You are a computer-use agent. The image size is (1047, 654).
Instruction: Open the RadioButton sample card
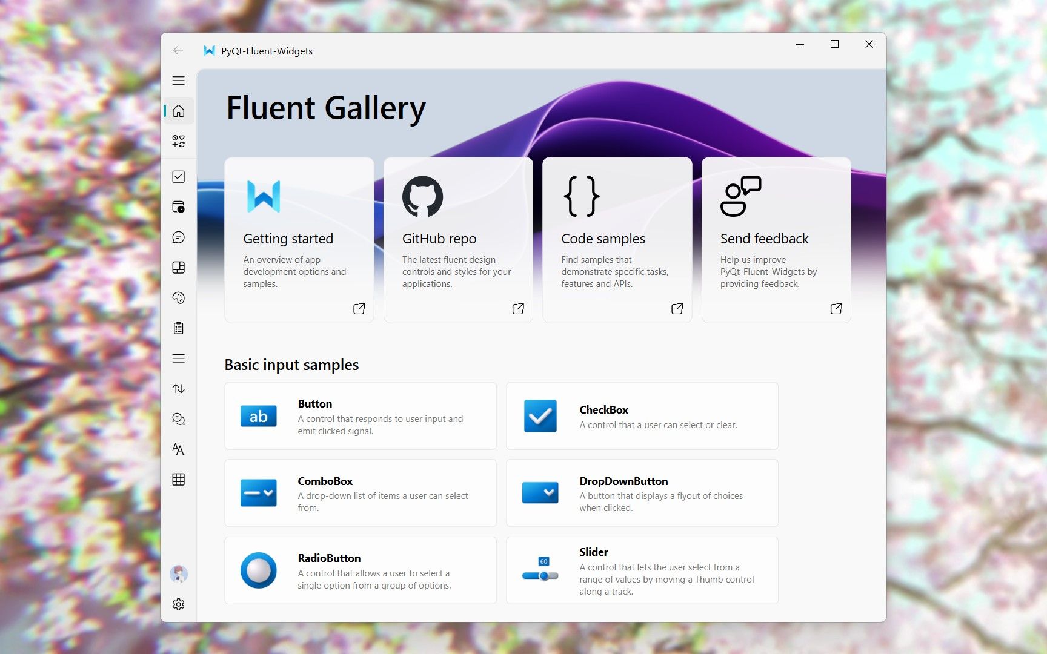(x=361, y=570)
